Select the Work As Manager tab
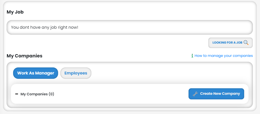This screenshot has width=260, height=114. tap(35, 73)
